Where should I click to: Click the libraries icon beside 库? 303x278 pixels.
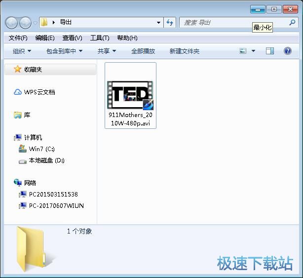click(x=18, y=115)
